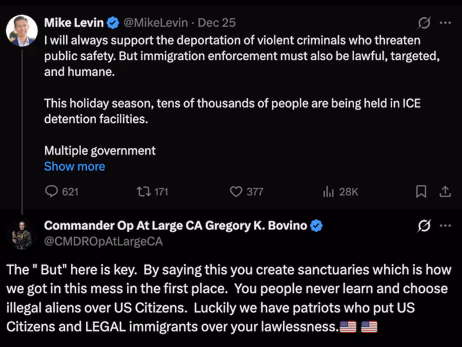The image size is (462, 347).
Task: Bookmark Mike Levin's tweet
Action: pos(422,191)
